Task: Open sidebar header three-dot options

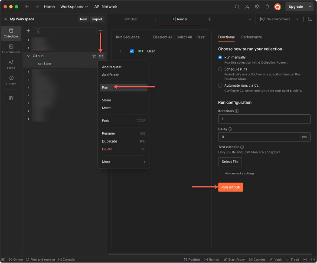Action: [101, 30]
